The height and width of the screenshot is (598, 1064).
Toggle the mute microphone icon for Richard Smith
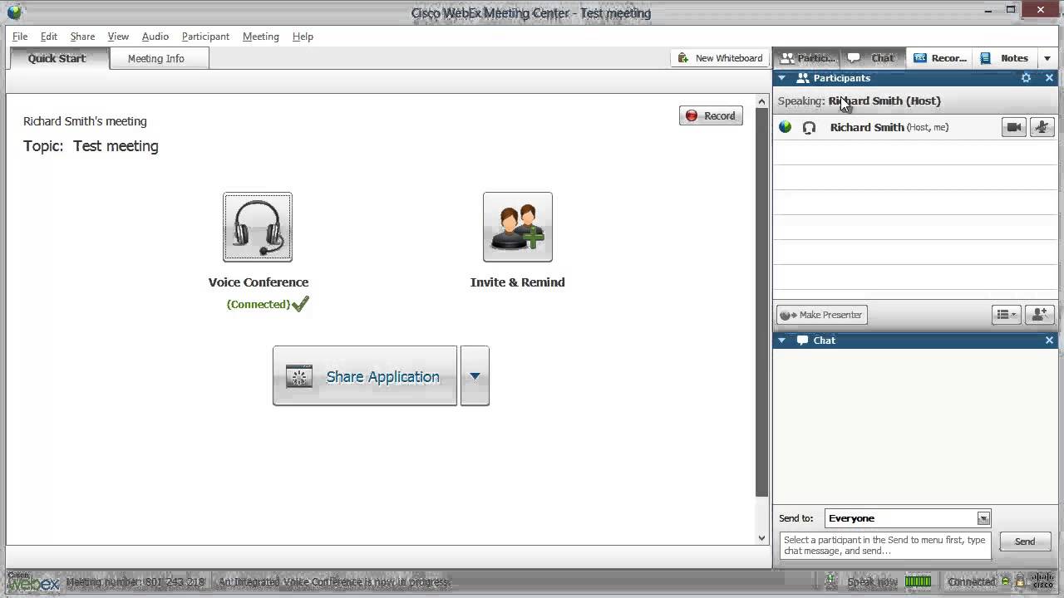pyautogui.click(x=1042, y=127)
